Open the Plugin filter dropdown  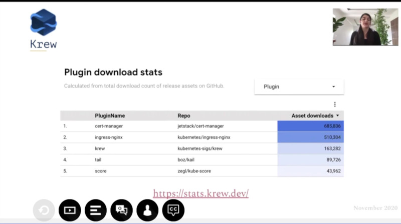coord(299,86)
